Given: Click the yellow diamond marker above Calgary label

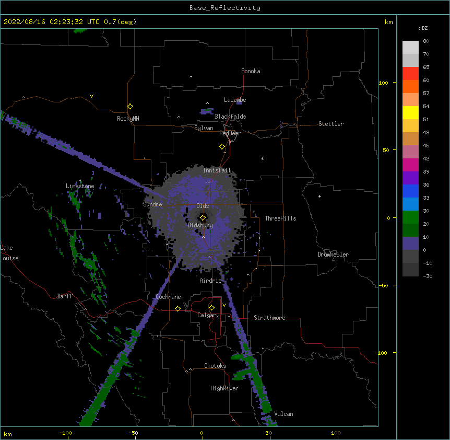Looking at the screenshot, I should (x=211, y=308).
